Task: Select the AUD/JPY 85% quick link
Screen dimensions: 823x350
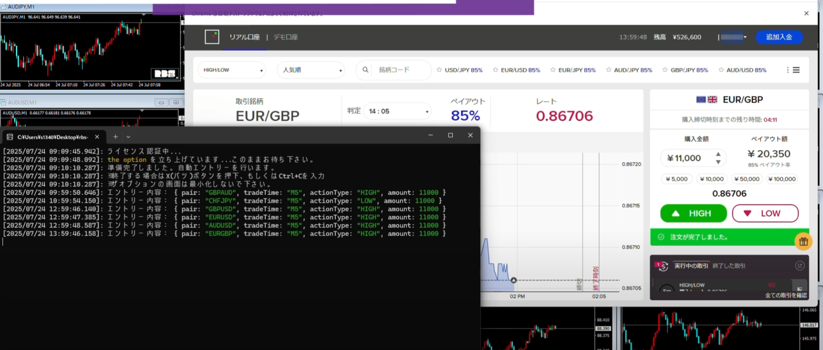Action: 633,70
